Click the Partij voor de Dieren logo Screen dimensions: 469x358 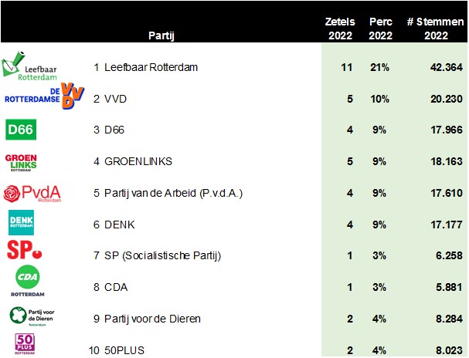[32, 316]
